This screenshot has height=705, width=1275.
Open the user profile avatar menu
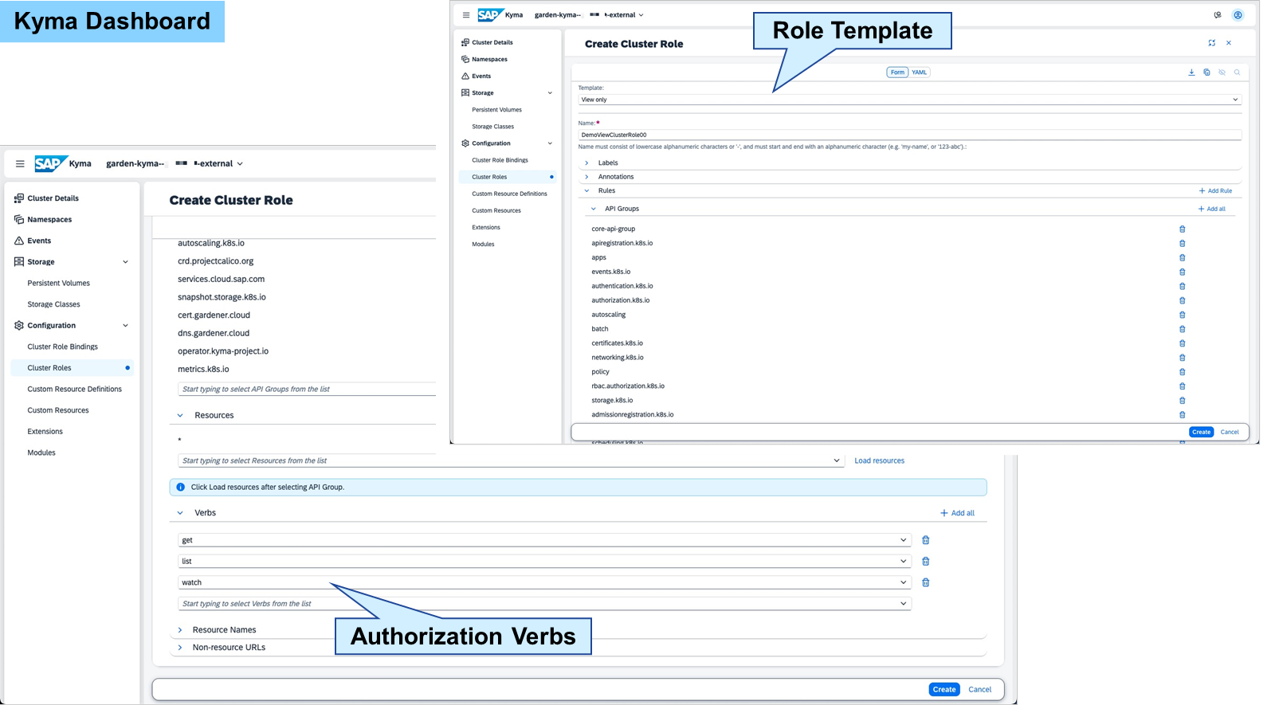(1238, 15)
